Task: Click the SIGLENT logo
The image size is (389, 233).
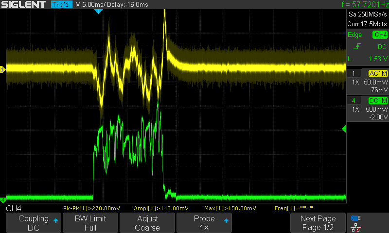Action: click(x=23, y=4)
